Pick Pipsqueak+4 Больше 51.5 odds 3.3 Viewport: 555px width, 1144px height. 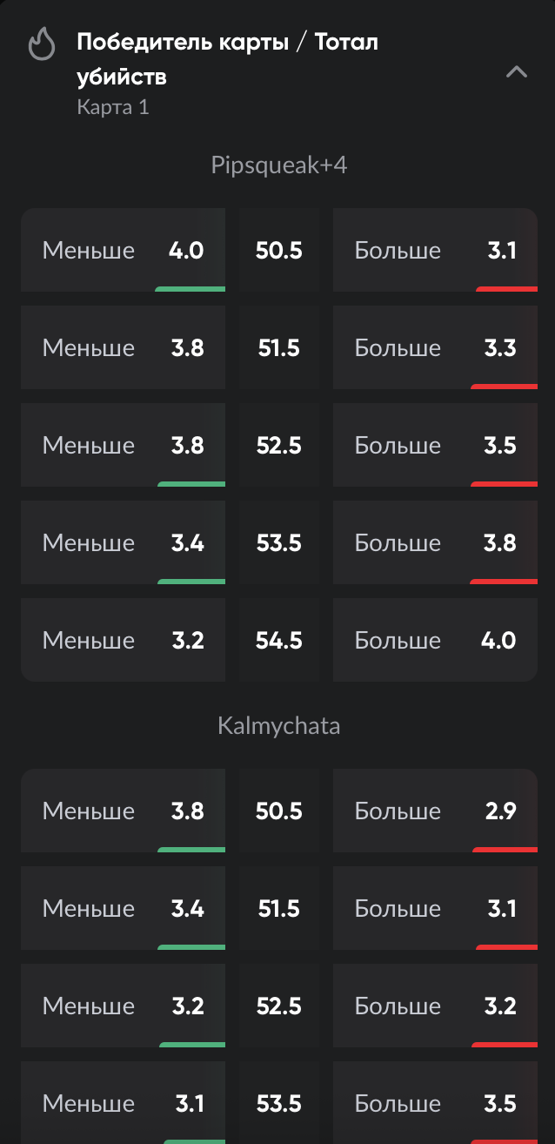tap(435, 348)
